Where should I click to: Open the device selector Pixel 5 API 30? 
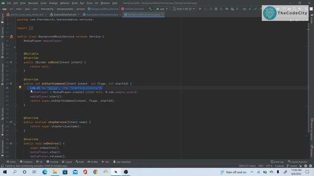tap(184, 9)
